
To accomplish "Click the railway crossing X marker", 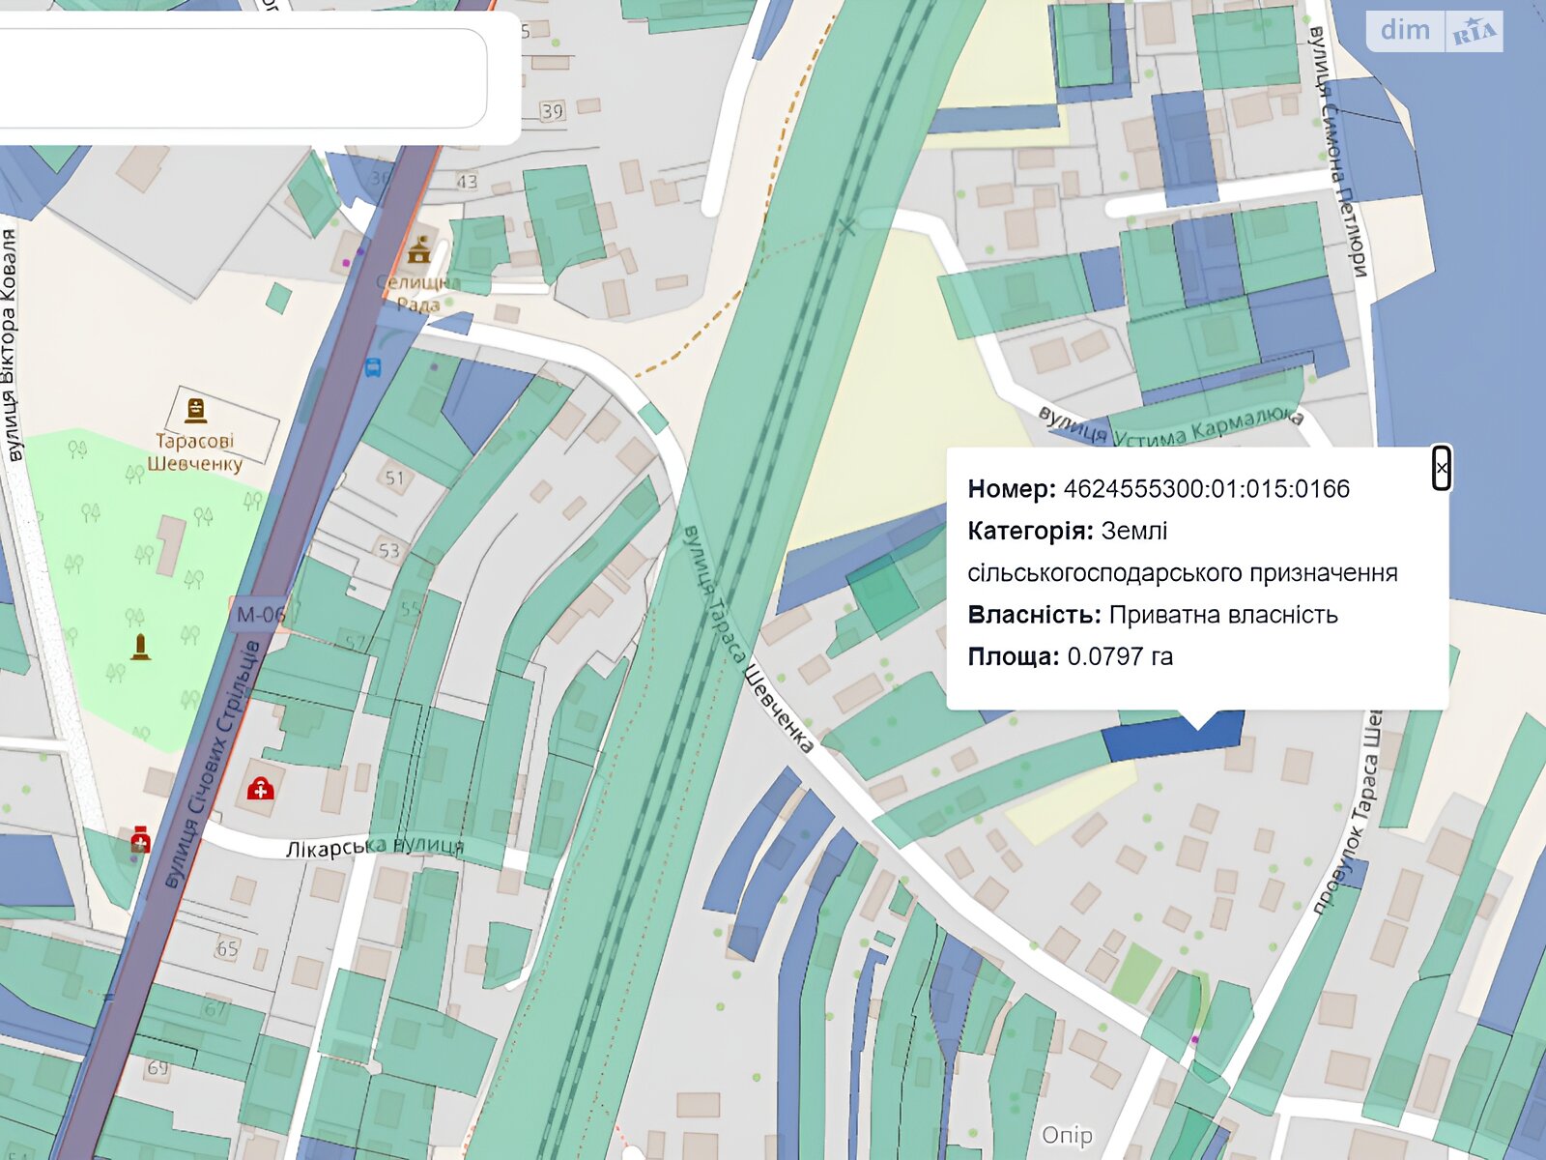I will (x=847, y=227).
